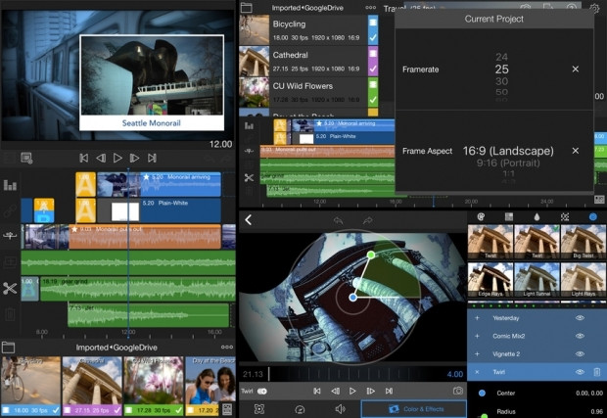Redo the change in the effects editor
The width and height of the screenshot is (607, 418).
pos(368,220)
